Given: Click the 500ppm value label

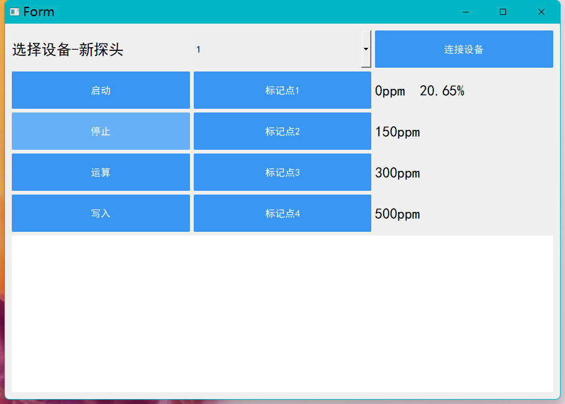Looking at the screenshot, I should [x=397, y=214].
